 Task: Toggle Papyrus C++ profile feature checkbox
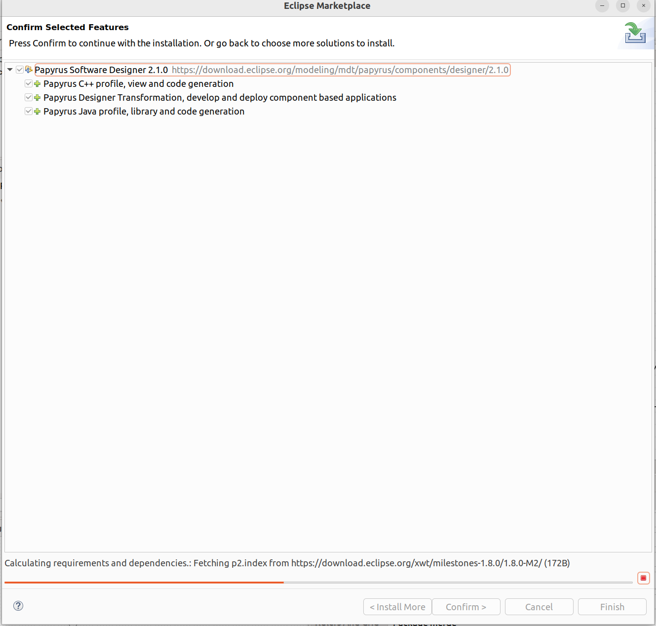click(29, 83)
